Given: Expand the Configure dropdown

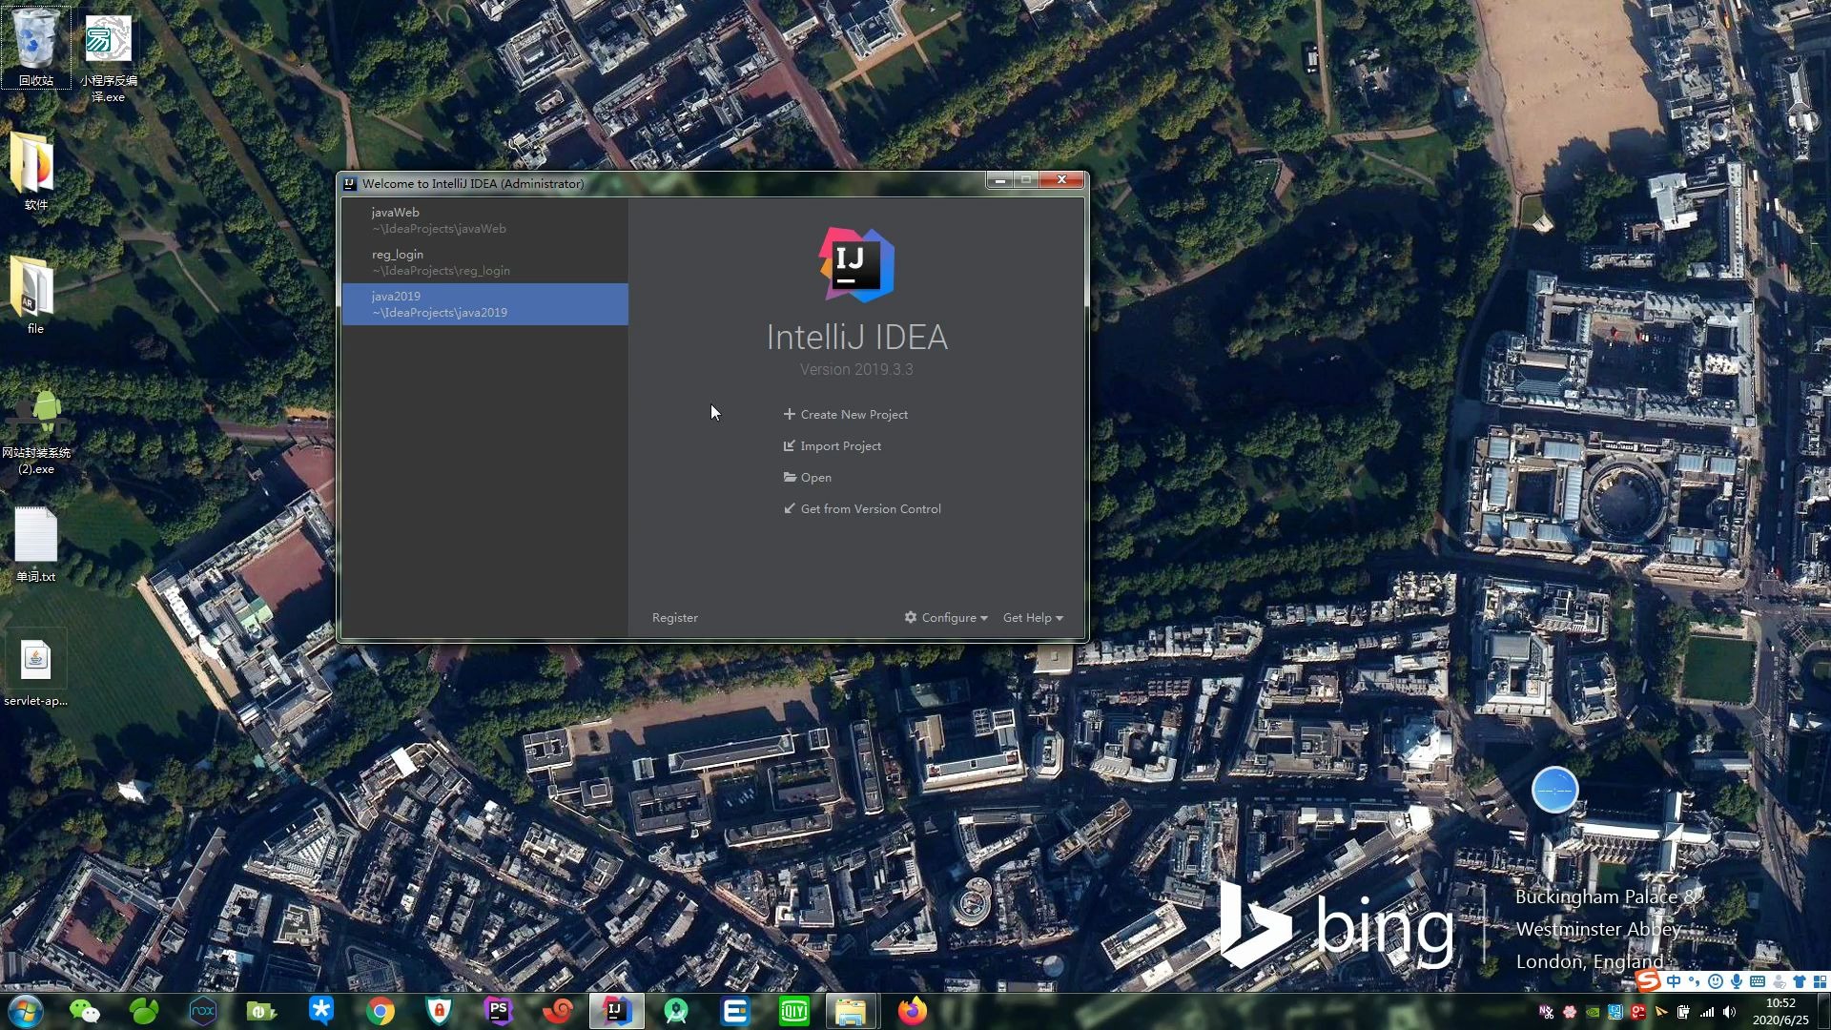Looking at the screenshot, I should tap(947, 618).
